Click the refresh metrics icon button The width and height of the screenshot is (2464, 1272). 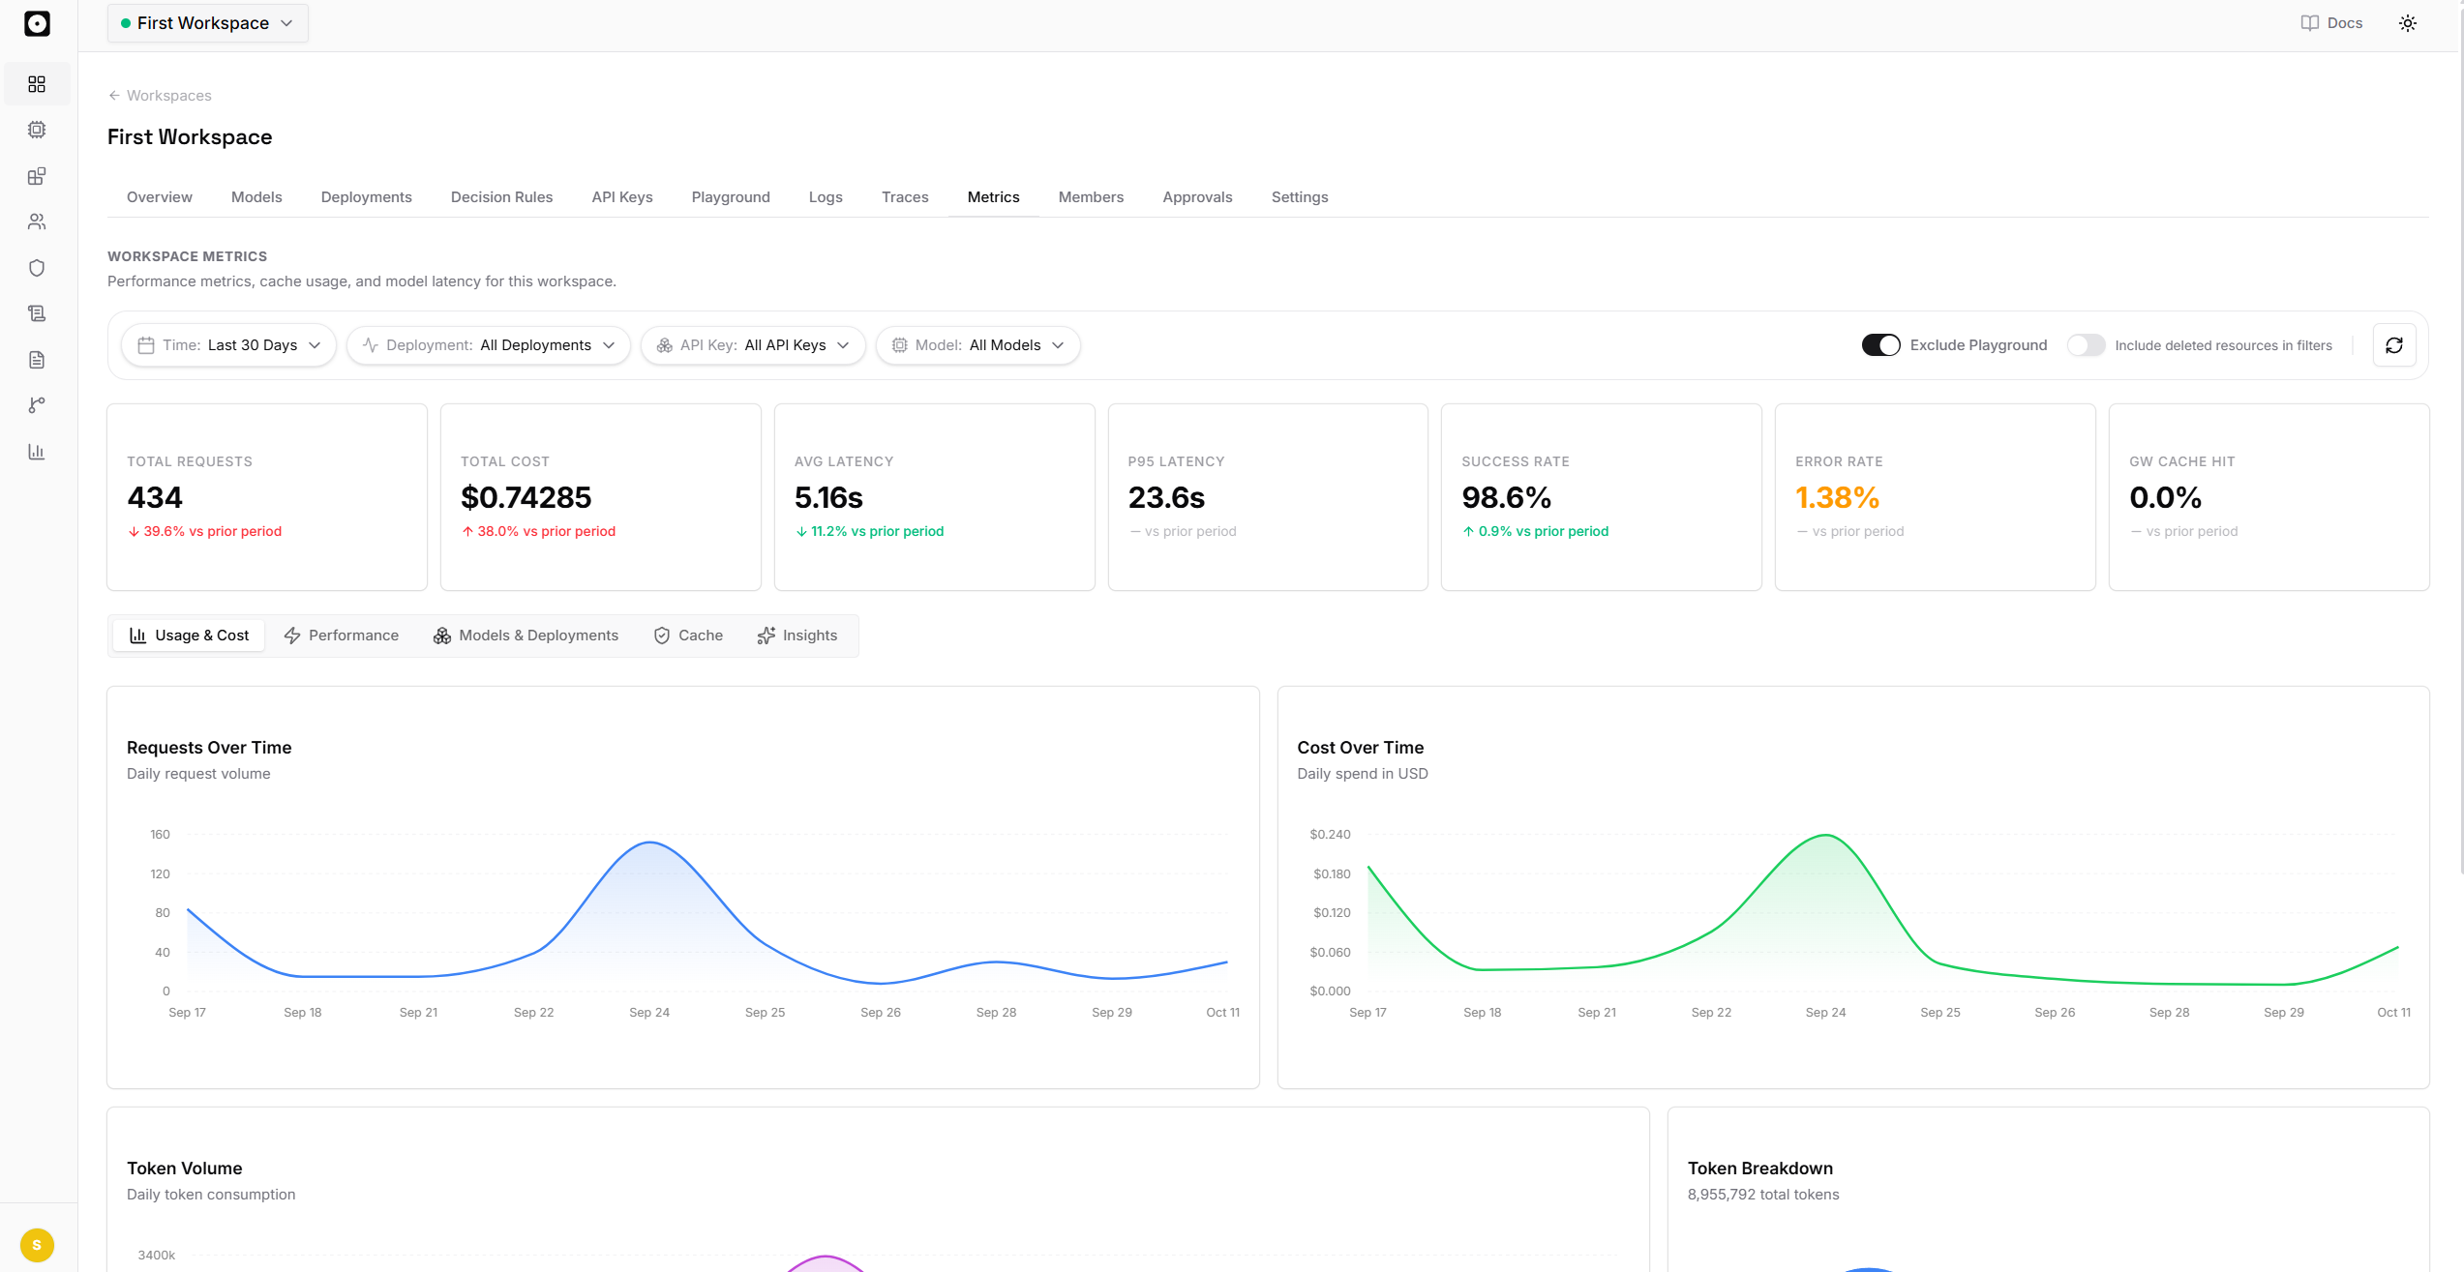tap(2394, 345)
